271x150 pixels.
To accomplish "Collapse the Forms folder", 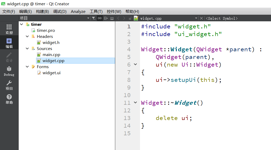I will [x=27, y=67].
